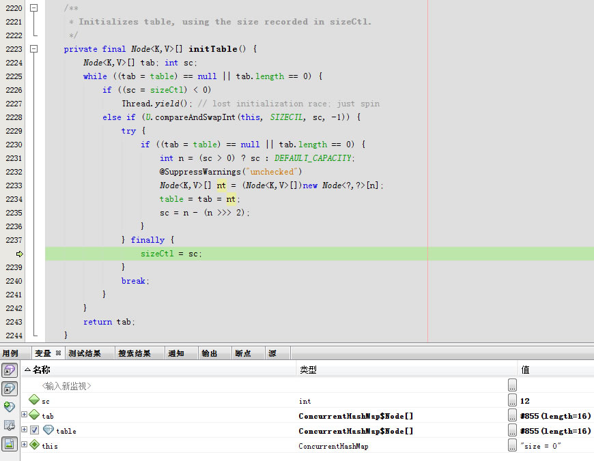Open the 用例 tab
The height and width of the screenshot is (461, 594).
point(10,353)
